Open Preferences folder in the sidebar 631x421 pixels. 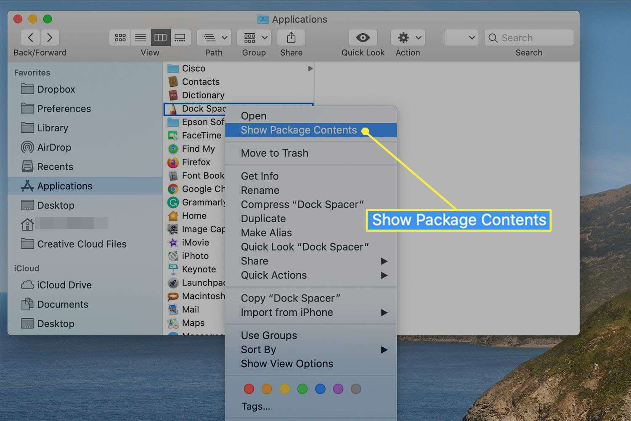tap(85, 109)
